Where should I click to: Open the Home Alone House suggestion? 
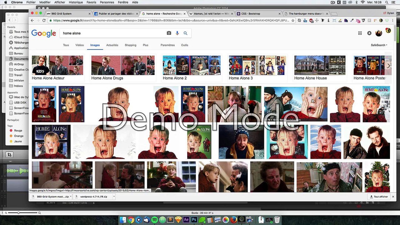(x=320, y=68)
